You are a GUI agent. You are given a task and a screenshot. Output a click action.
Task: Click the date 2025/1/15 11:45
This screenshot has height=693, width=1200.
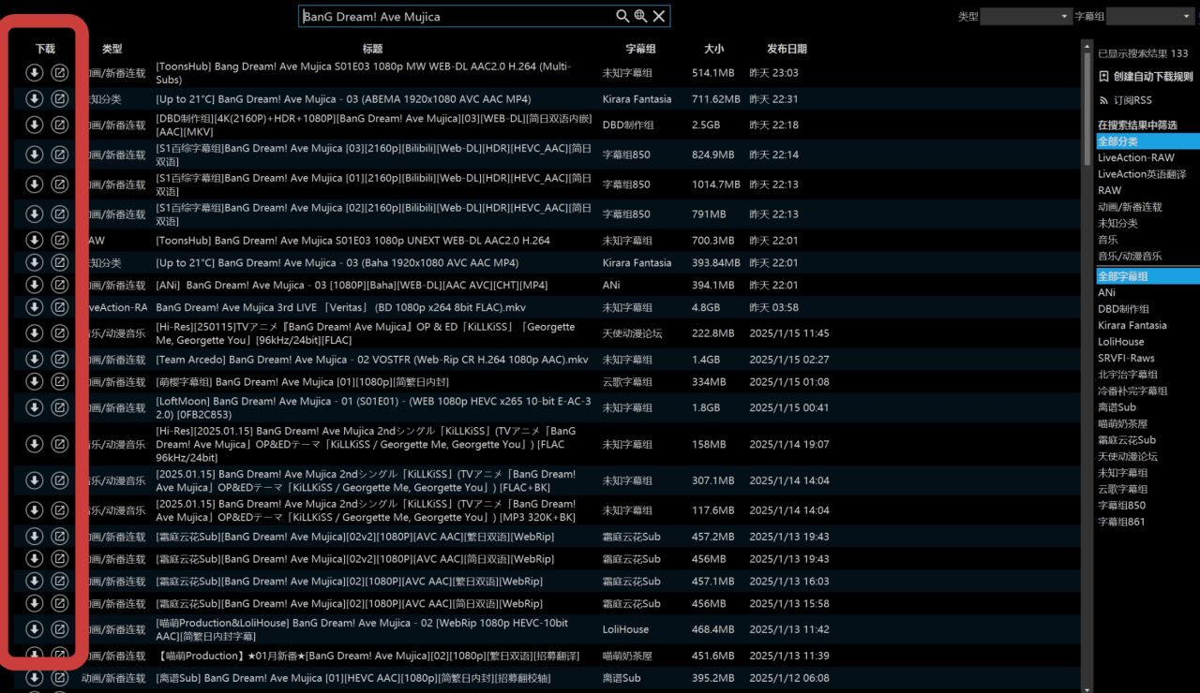pos(788,332)
